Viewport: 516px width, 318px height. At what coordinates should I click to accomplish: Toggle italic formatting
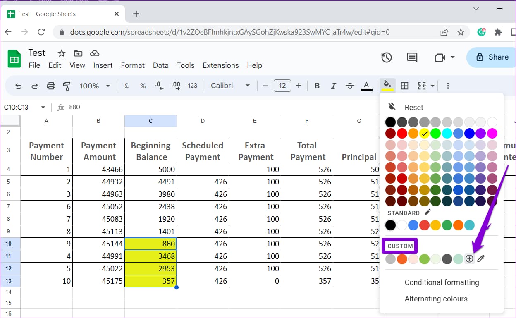point(333,86)
